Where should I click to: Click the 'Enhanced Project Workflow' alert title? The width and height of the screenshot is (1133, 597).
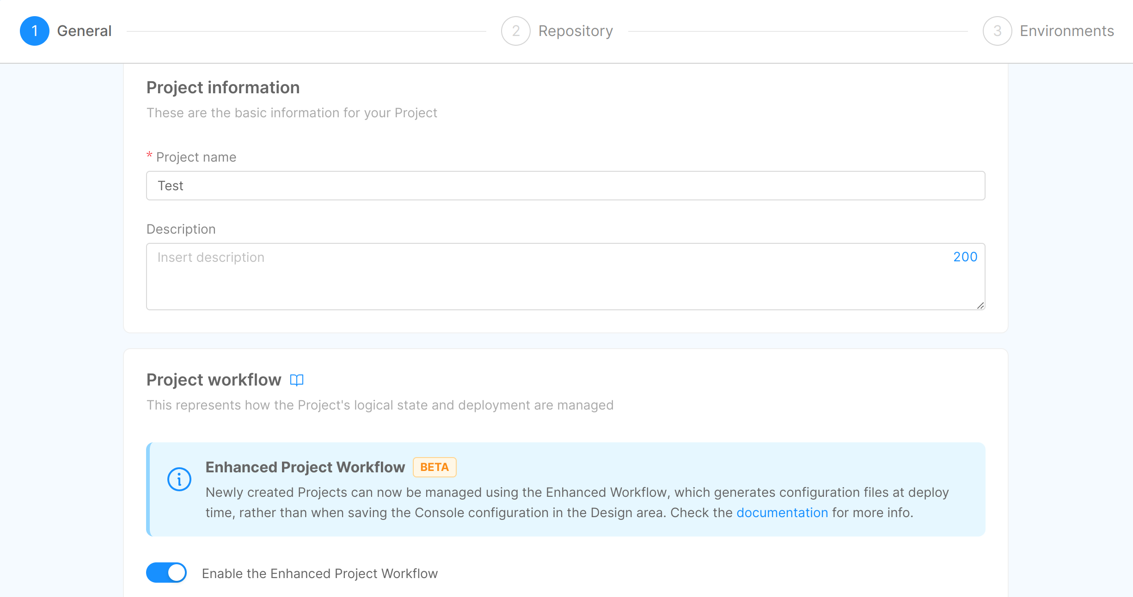[305, 467]
